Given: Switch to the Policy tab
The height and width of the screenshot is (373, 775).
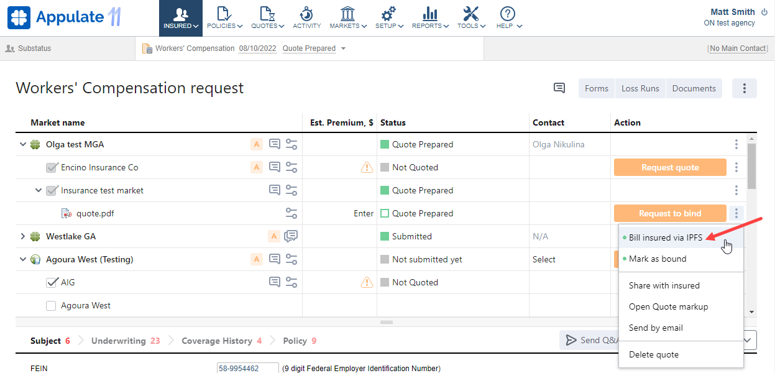Looking at the screenshot, I should (300, 341).
